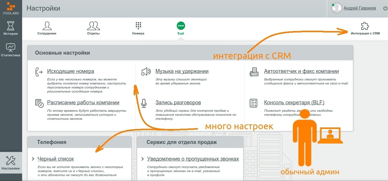The height and width of the screenshot is (181, 388).
Task: Open the Статистика panel in the sidebar
Action: coord(11,49)
